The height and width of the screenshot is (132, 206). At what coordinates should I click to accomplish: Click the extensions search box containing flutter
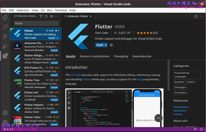point(36,24)
